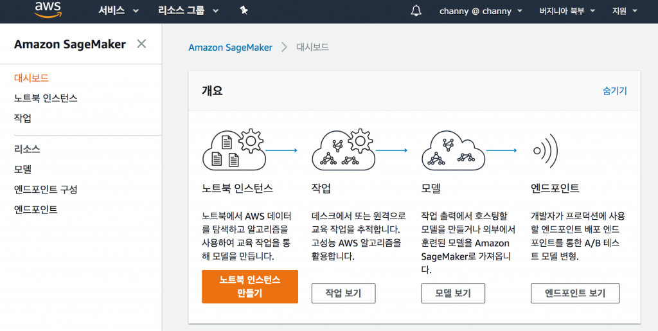
Task: Close the Amazon SageMaker sidebar
Action: tap(141, 44)
